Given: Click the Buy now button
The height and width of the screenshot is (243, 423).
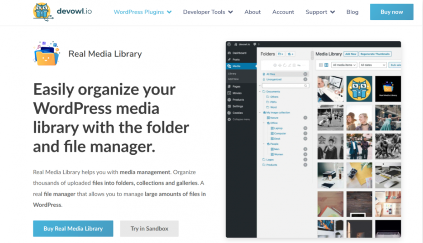Looking at the screenshot, I should point(392,12).
